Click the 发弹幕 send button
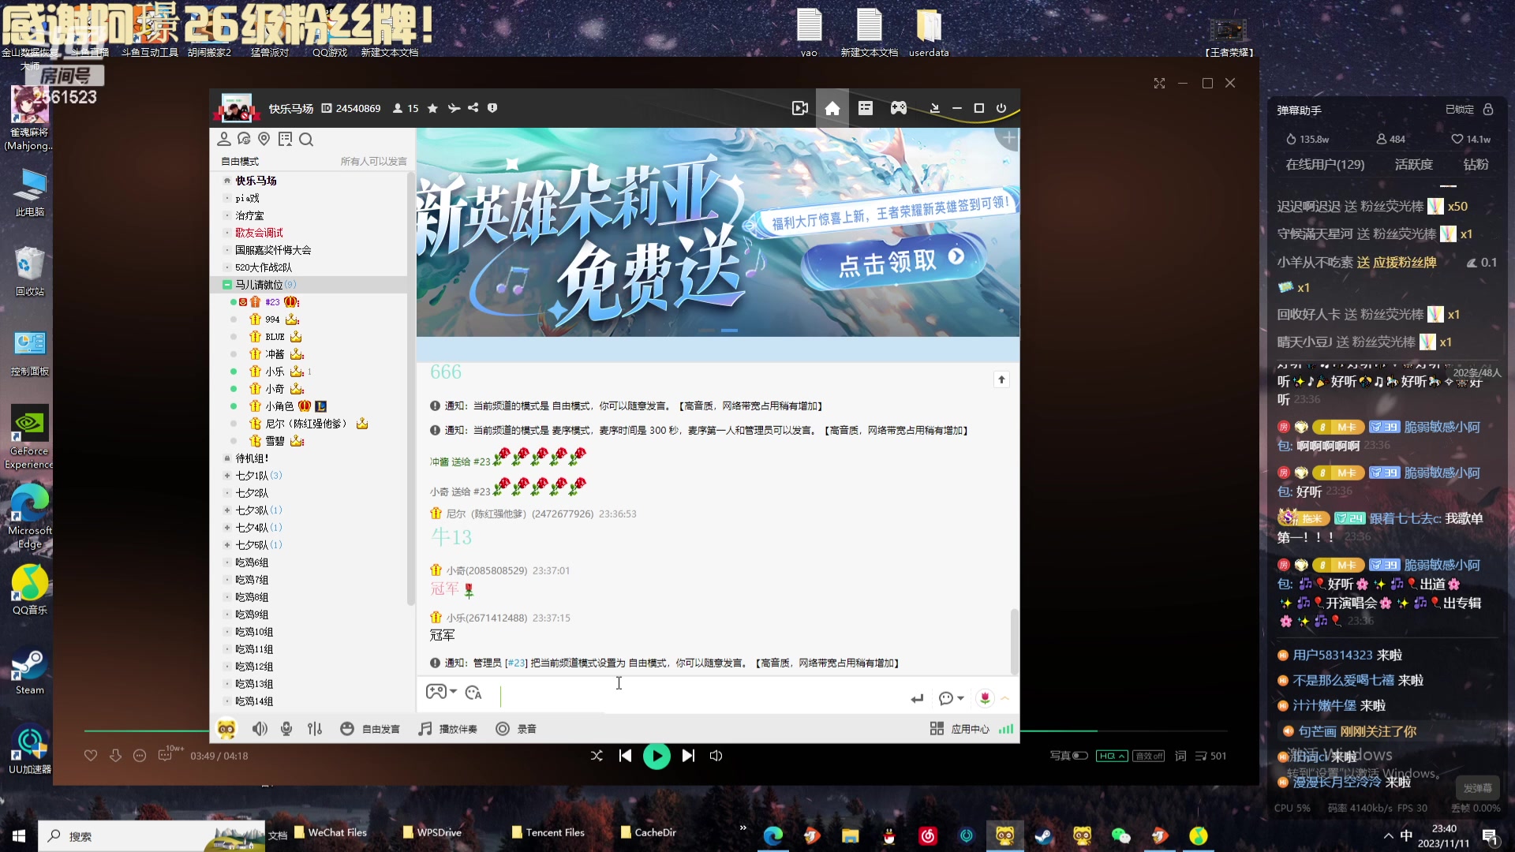The height and width of the screenshot is (852, 1515). click(x=1477, y=787)
